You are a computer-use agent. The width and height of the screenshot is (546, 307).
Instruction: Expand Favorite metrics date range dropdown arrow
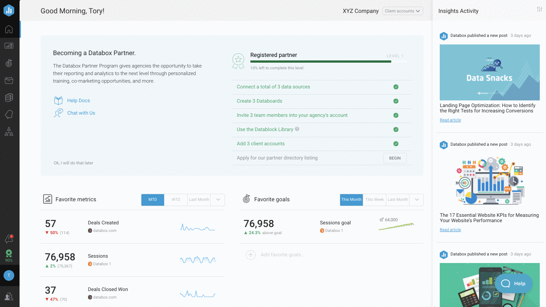(218, 199)
